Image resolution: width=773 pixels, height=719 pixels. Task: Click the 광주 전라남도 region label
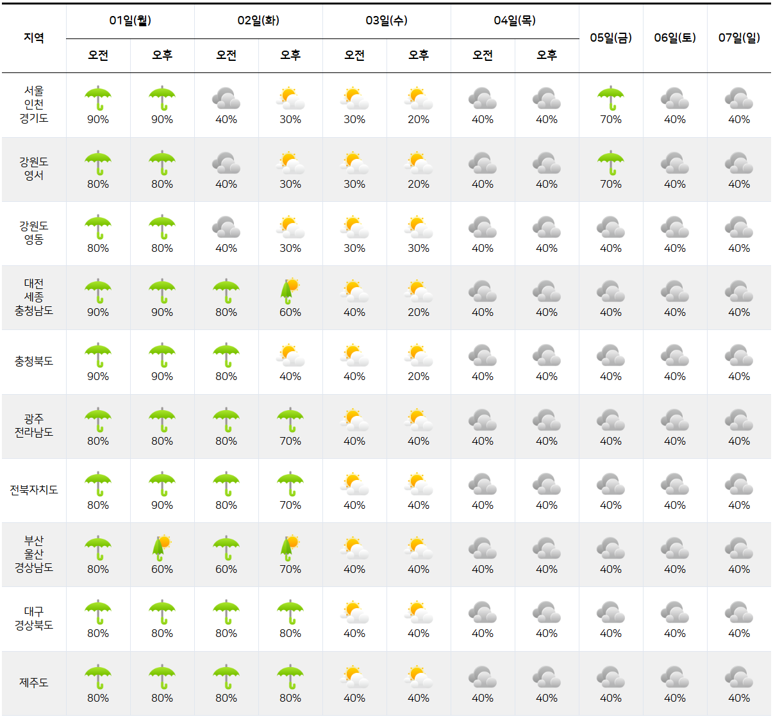click(34, 426)
